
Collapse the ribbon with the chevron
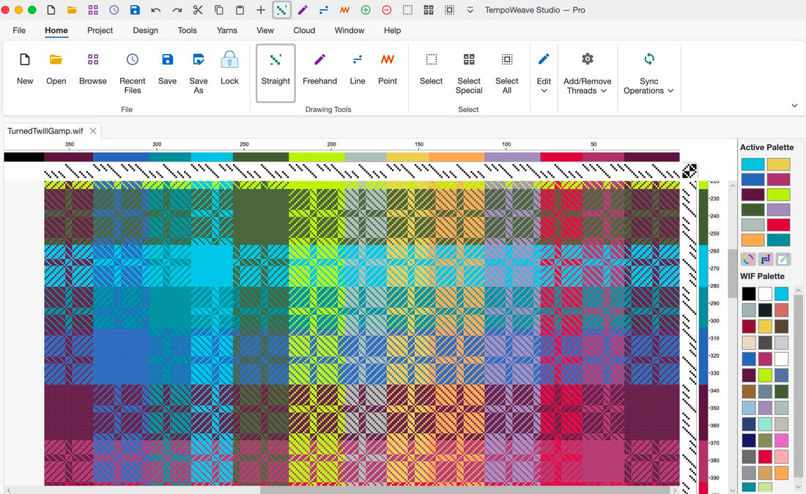794,105
